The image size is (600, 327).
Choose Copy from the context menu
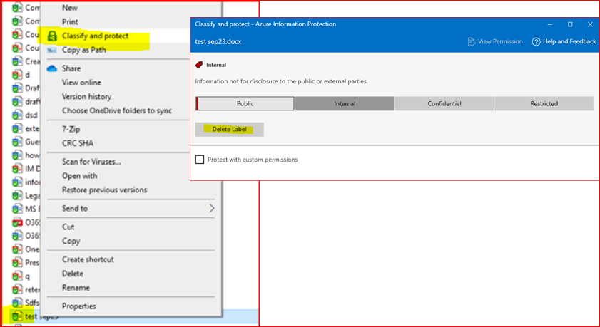pos(71,241)
